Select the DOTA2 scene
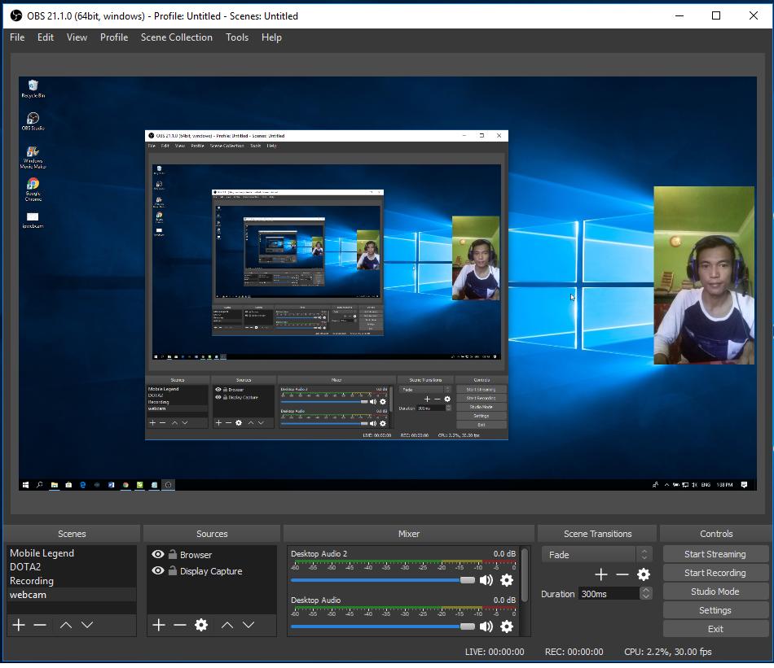The height and width of the screenshot is (668, 774). (72, 567)
